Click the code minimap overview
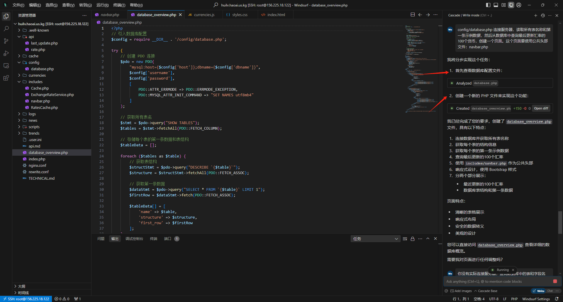Screen dimensions: 563x302 (421, 69)
